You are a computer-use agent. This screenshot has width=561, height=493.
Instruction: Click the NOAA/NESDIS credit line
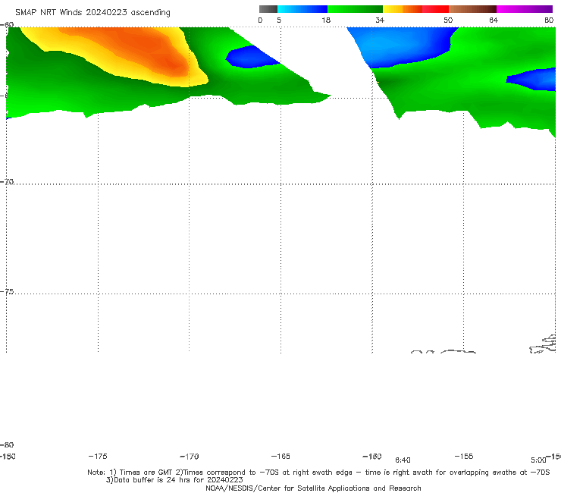[x=313, y=488]
